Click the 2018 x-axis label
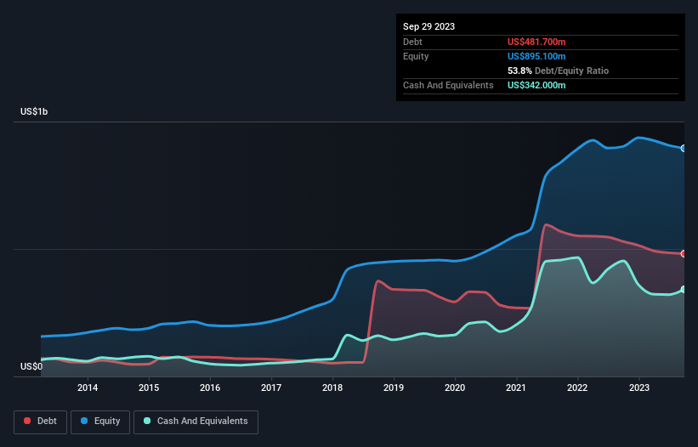This screenshot has width=698, height=447. (x=332, y=388)
